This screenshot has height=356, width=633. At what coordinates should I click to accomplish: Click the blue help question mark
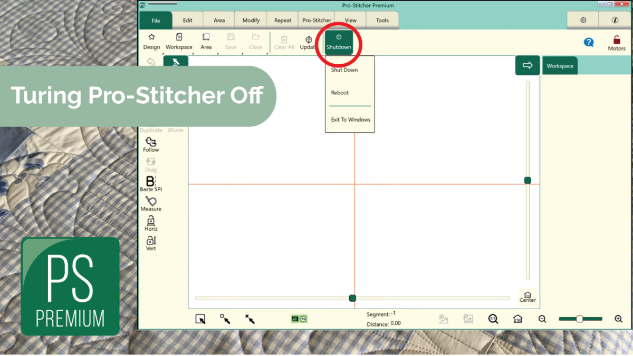tap(589, 43)
